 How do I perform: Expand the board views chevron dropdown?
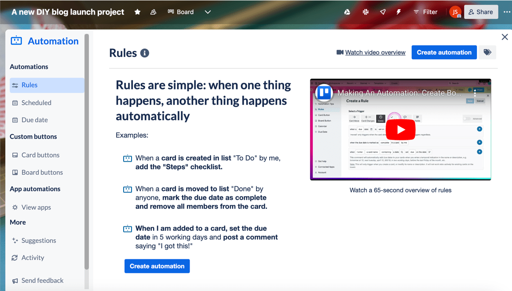pyautogui.click(x=208, y=12)
